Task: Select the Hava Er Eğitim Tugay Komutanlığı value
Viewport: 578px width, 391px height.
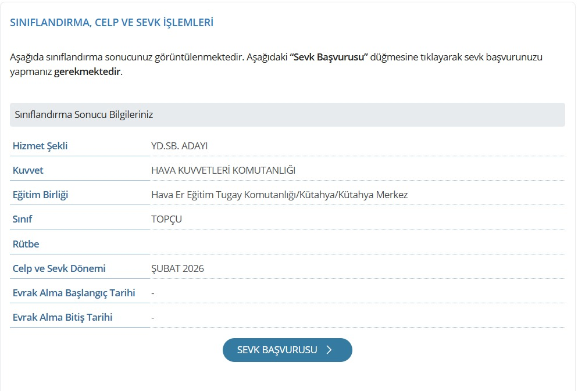Action: coord(279,195)
